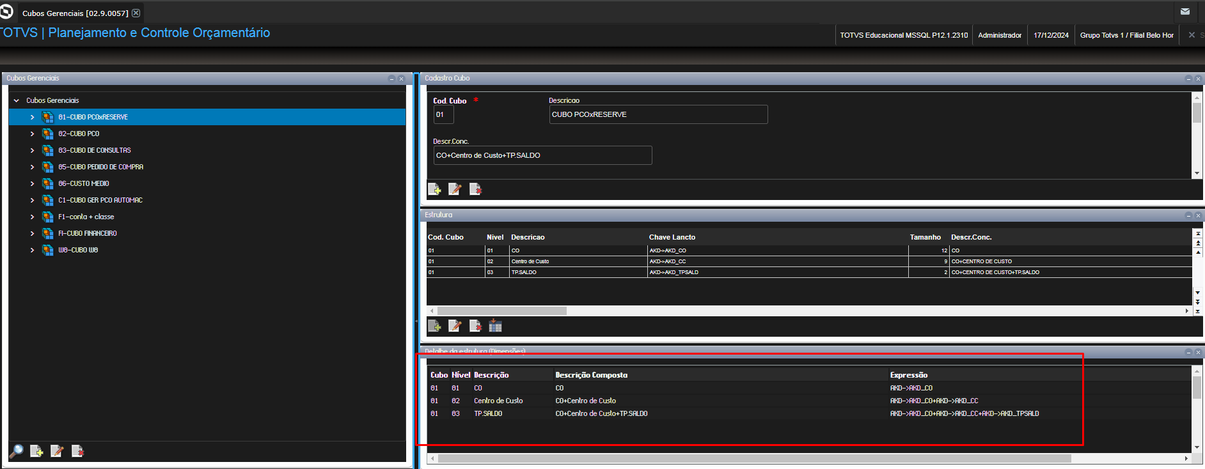Click the magnifier search icon under the cube tree

point(16,451)
